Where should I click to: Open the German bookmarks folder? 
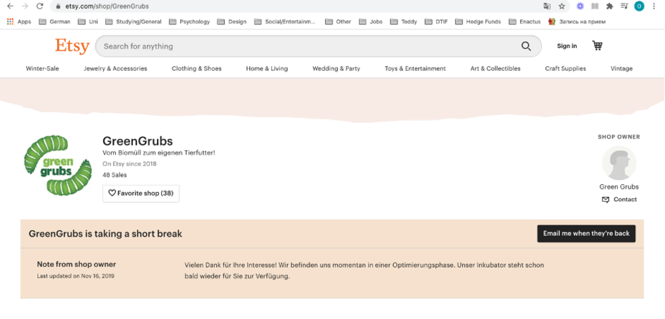tap(55, 22)
